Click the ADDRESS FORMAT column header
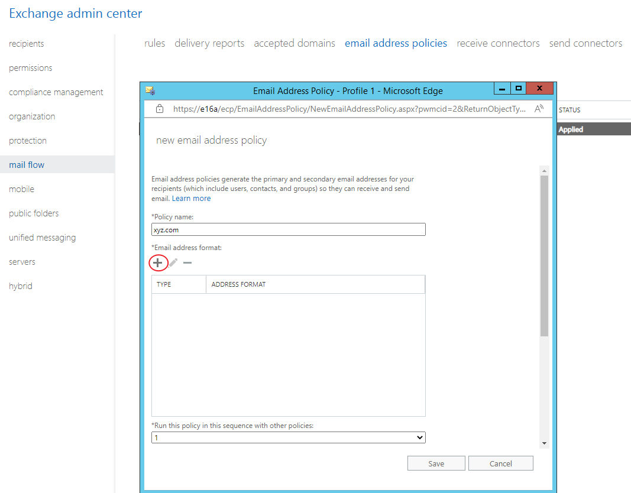 tap(316, 284)
